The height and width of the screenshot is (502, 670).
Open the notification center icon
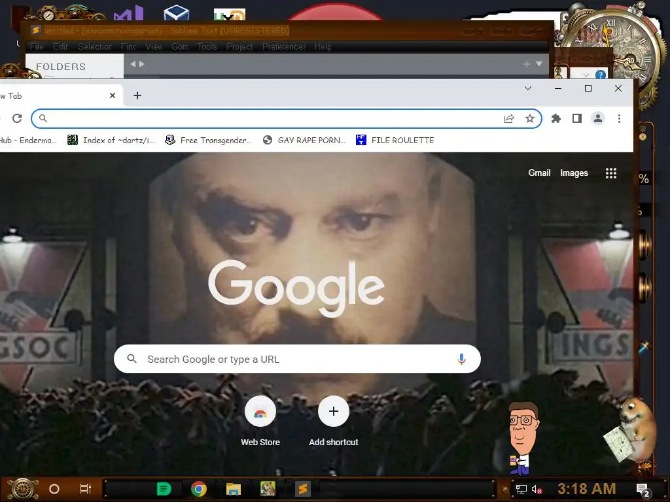pos(643,490)
